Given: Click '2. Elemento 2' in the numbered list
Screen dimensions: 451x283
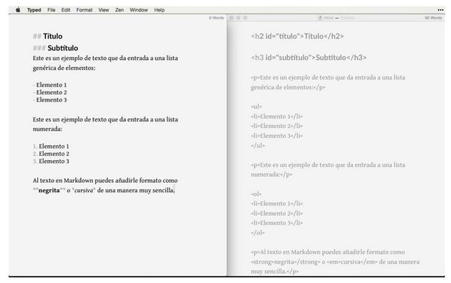Looking at the screenshot, I should pos(51,154).
